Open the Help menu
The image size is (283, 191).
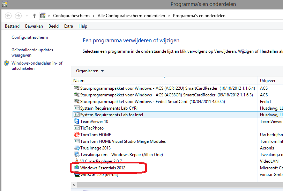tap(83, 26)
